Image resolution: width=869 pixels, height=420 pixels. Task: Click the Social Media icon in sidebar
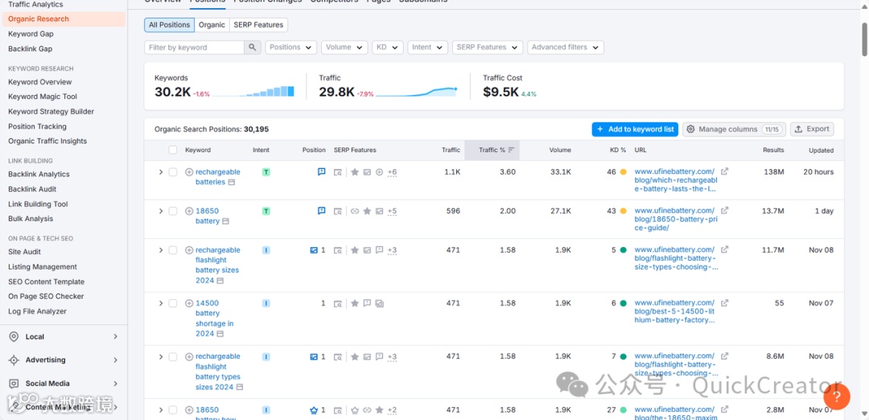click(14, 384)
